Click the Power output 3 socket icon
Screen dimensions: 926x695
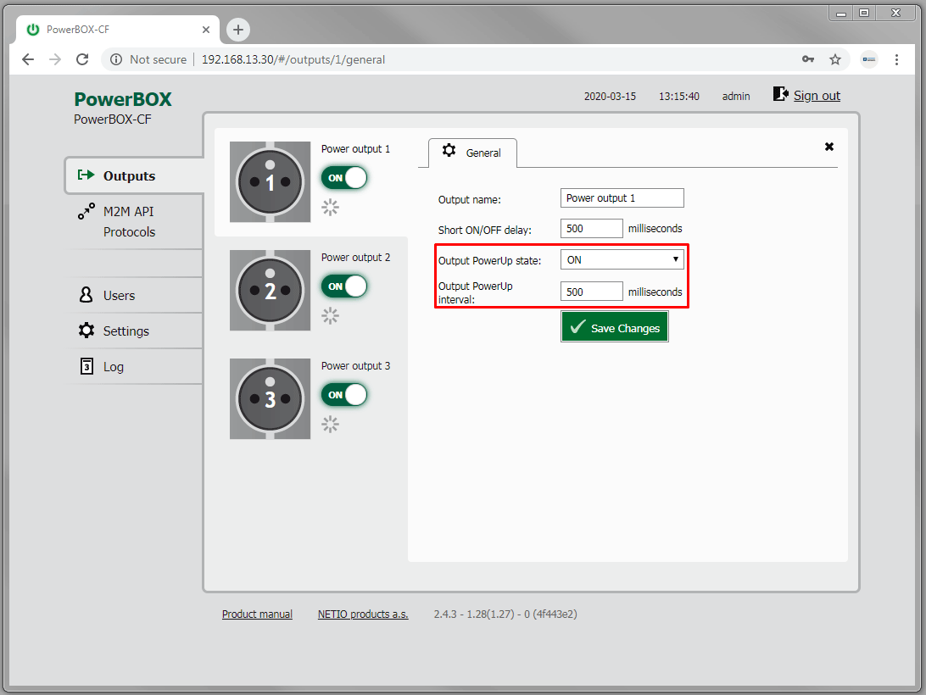coord(270,399)
